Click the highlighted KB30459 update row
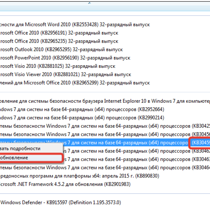This screenshot has height=210, width=210. coord(105,143)
